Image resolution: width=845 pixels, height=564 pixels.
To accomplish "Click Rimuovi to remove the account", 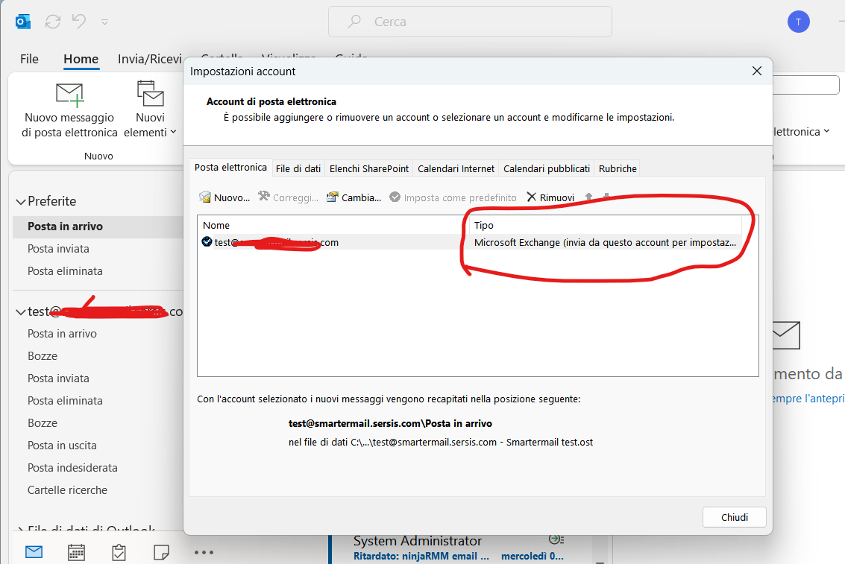I will [x=550, y=197].
